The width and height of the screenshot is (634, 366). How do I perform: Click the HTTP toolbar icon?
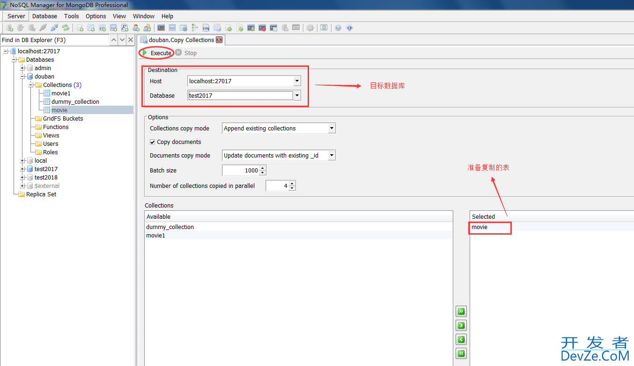pyautogui.click(x=296, y=28)
